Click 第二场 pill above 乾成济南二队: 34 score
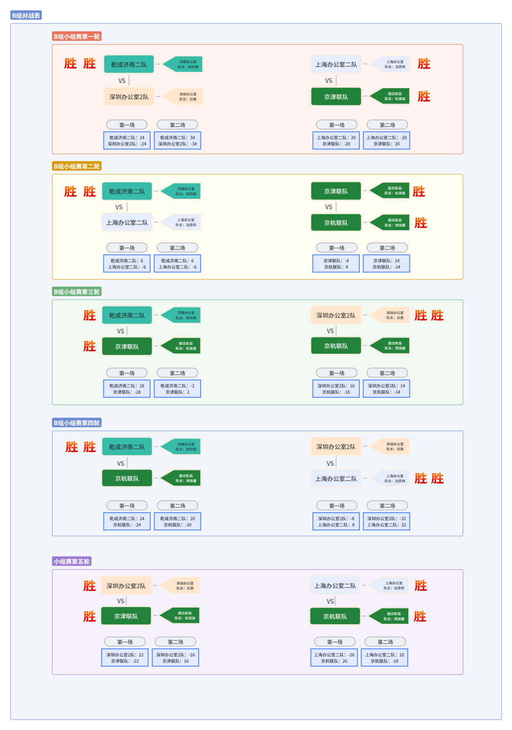The width and height of the screenshot is (512, 730). click(178, 125)
